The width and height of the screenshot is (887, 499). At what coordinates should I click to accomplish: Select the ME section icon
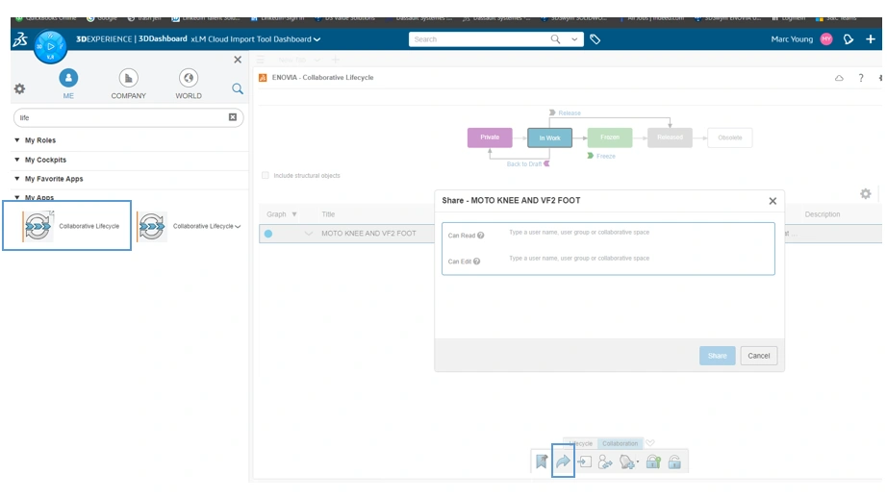click(x=68, y=78)
